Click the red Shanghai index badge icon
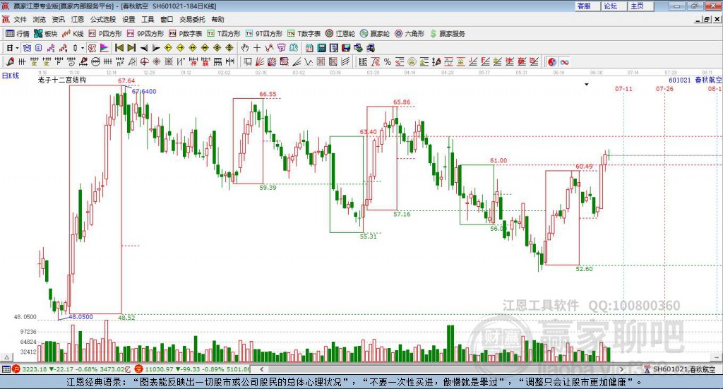723x389 pixels. (x=16, y=369)
